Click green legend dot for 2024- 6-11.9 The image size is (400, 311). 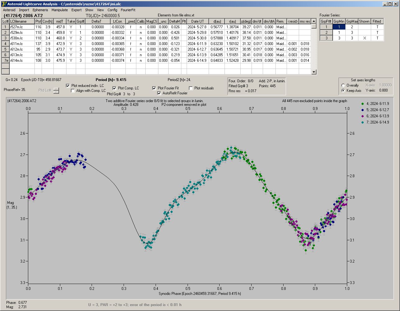pyautogui.click(x=363, y=104)
